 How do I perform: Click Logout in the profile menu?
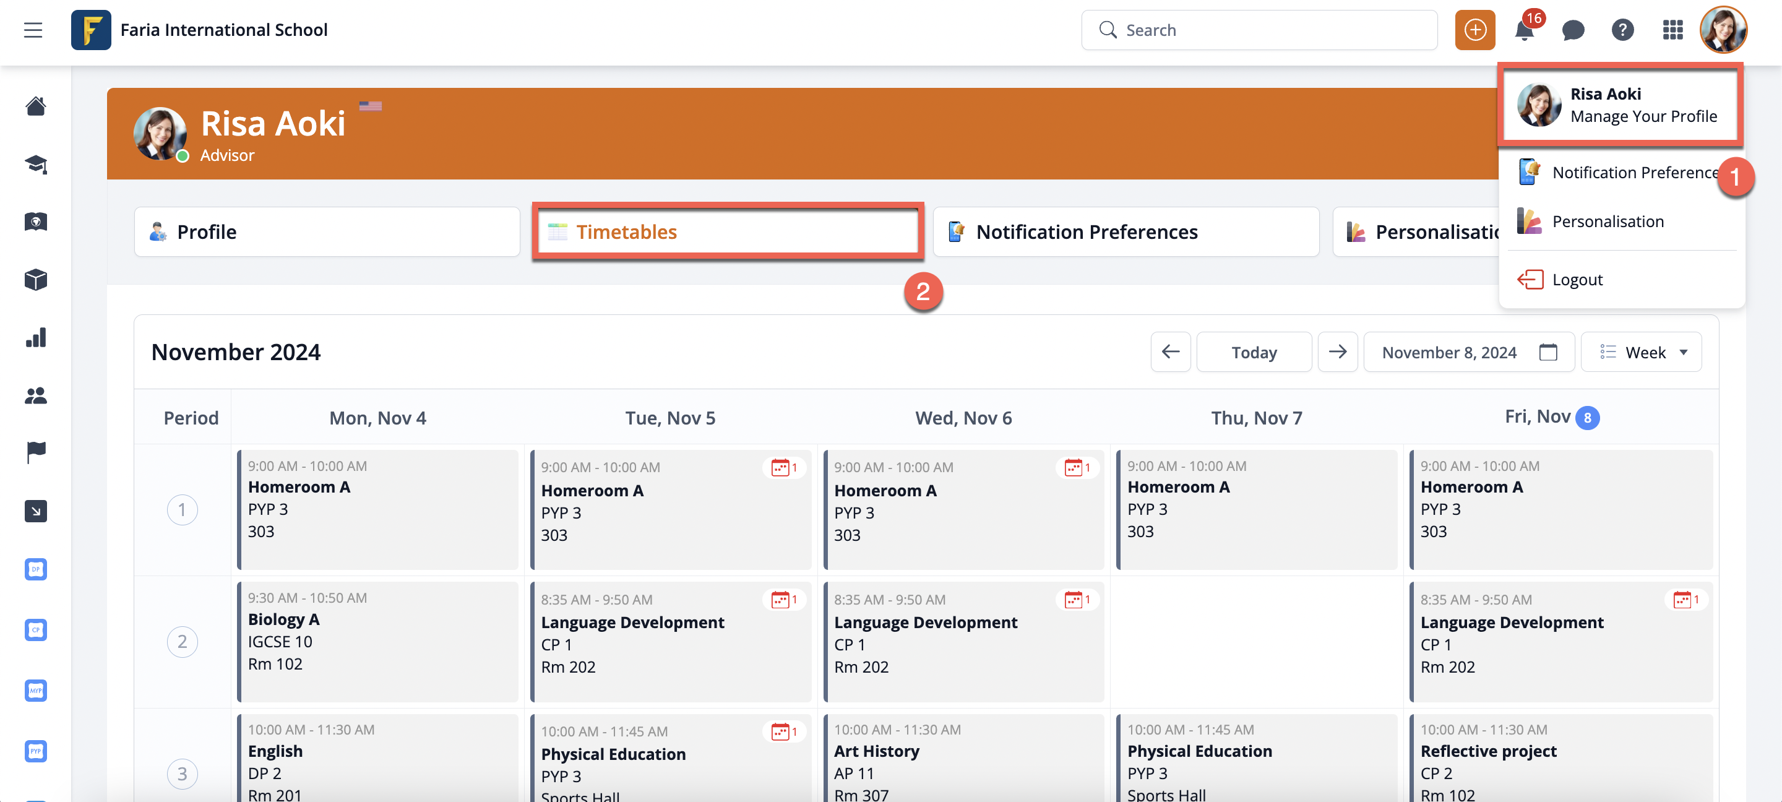click(x=1577, y=280)
